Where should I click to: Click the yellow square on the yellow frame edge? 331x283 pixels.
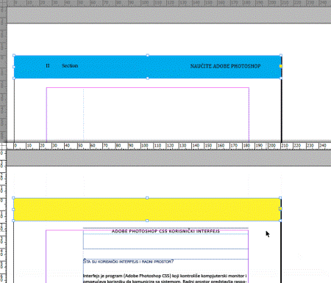280,209
